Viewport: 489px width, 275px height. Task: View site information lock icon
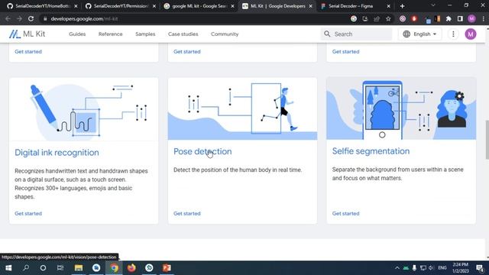45,18
